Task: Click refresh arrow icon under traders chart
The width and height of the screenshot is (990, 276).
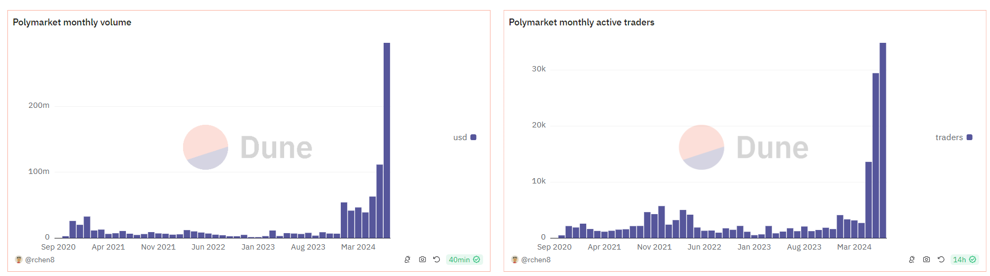Action: pyautogui.click(x=941, y=260)
